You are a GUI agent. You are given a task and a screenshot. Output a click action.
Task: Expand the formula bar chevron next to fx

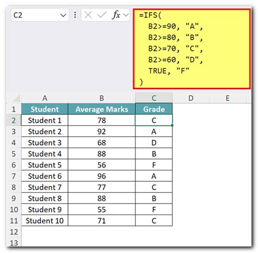(126, 15)
